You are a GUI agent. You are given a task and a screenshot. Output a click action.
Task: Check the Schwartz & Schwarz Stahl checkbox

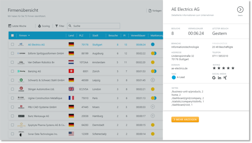coord(12,80)
